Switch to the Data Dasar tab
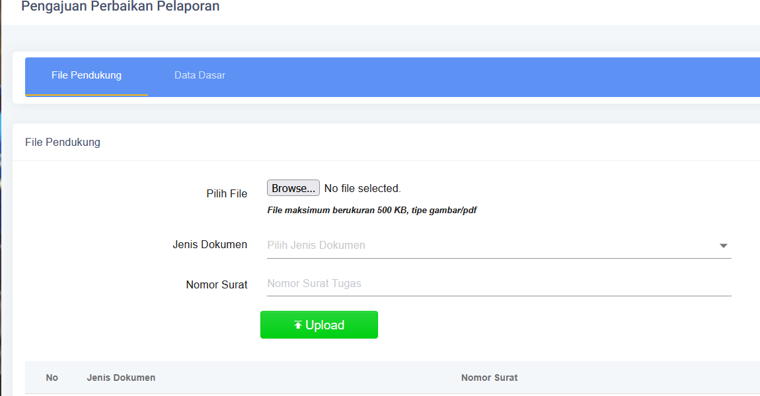Screen dimensions: 760x396 click(200, 75)
